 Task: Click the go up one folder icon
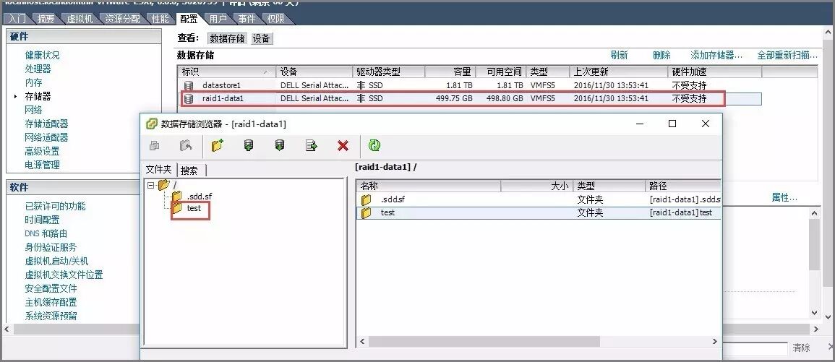(x=185, y=145)
